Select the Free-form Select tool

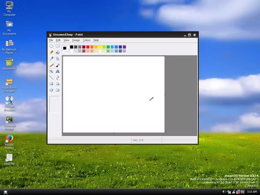pos(51,46)
